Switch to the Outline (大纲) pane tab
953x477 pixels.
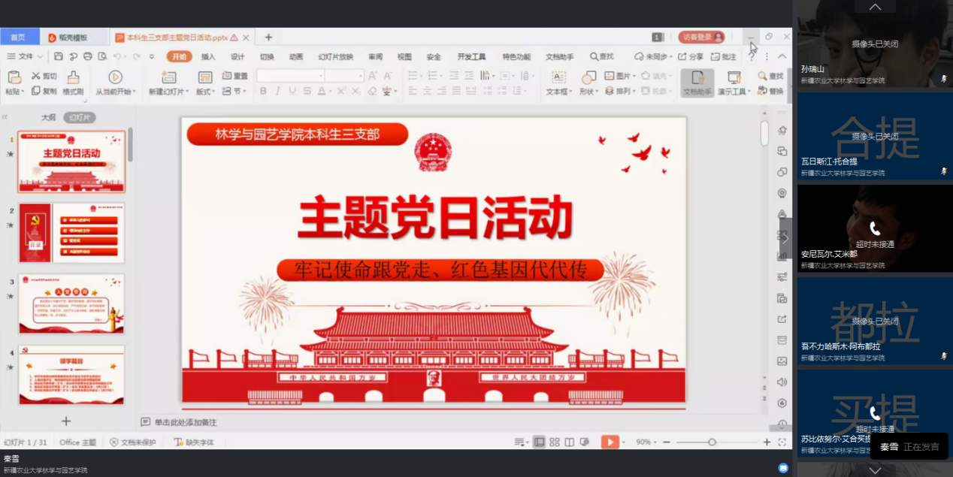coord(48,117)
